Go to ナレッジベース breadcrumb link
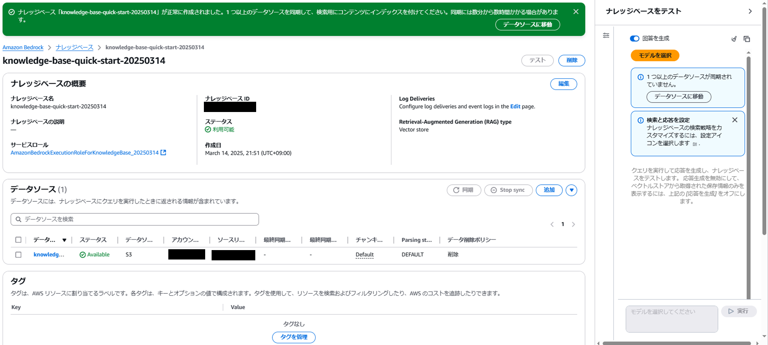Screen dimensions: 768x345 pos(75,47)
